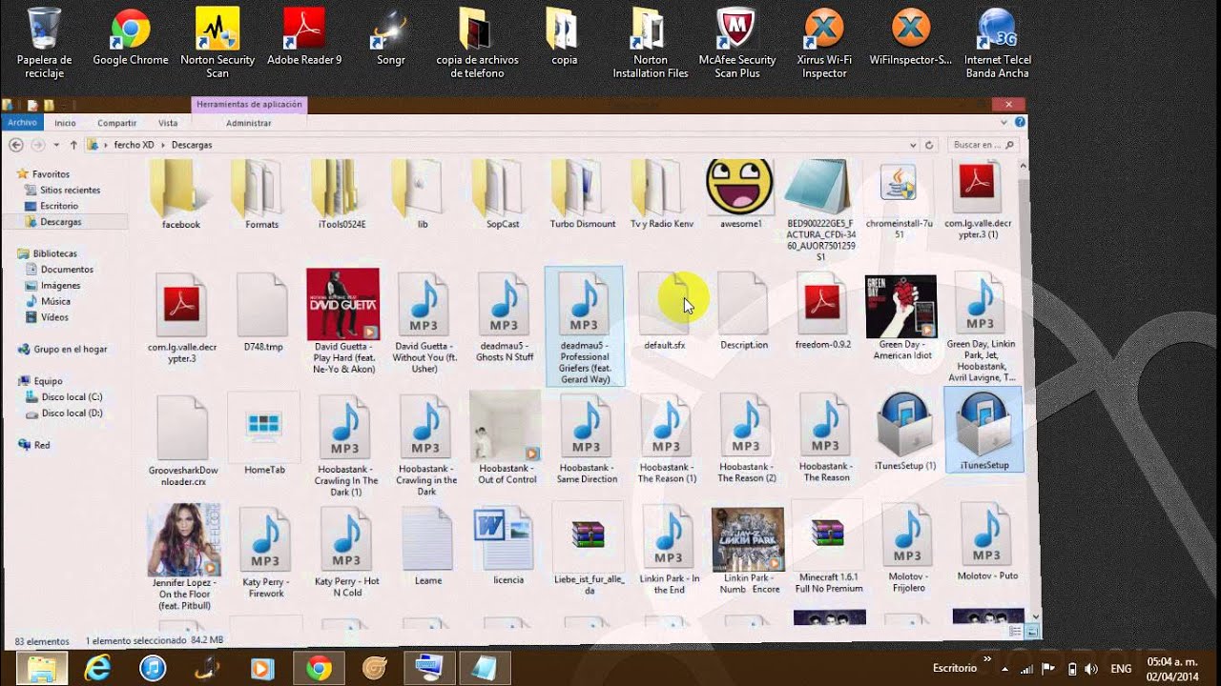Refresh the Descargas folder view
The image size is (1221, 686).
click(x=929, y=145)
